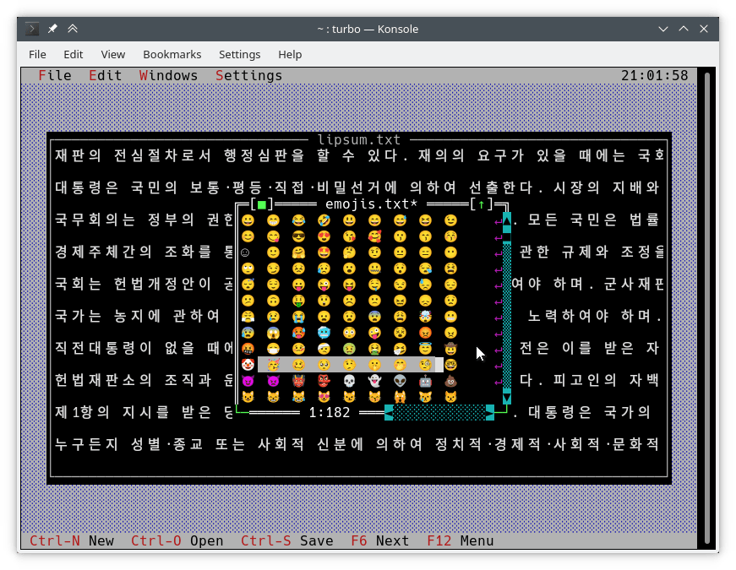Expand the red-lettered Settings menu in Turbo
The image size is (736, 570).
click(248, 76)
